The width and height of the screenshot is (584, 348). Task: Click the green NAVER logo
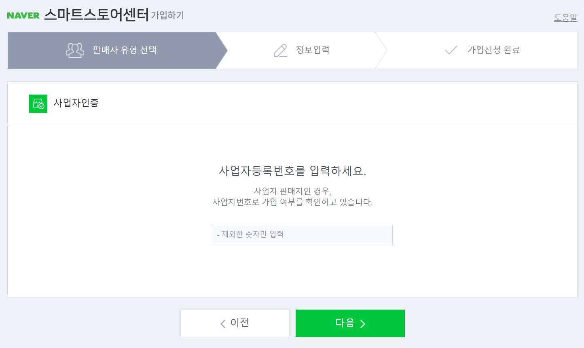point(23,15)
